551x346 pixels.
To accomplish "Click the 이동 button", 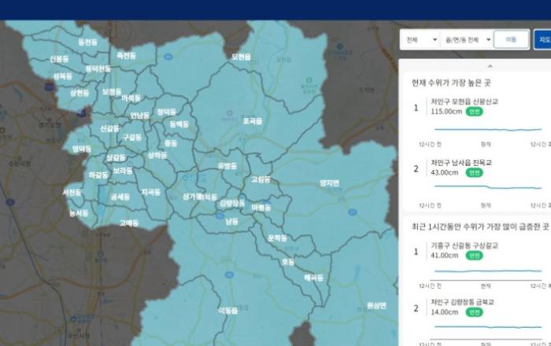I will (511, 39).
